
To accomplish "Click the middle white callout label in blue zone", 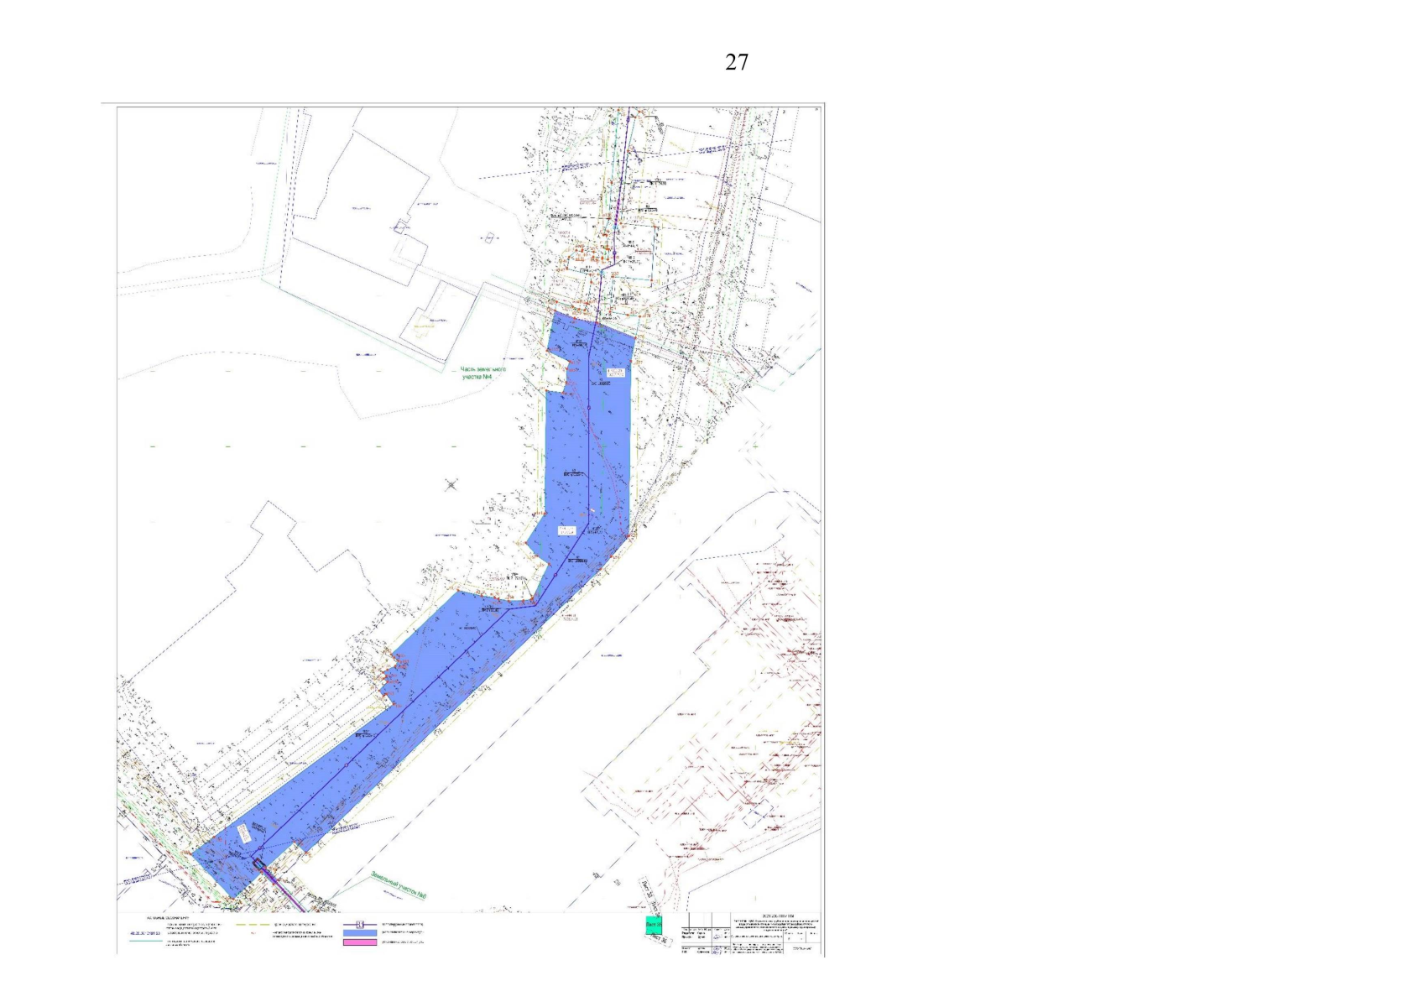I will pos(566,530).
